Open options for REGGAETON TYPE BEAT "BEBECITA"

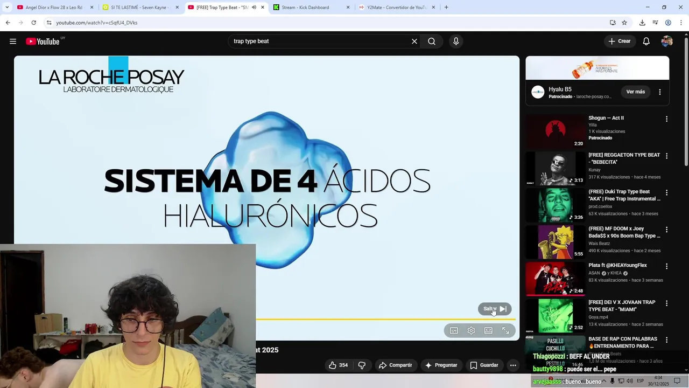pyautogui.click(x=666, y=156)
